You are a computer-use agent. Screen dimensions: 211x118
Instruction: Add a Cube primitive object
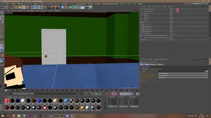63,7
